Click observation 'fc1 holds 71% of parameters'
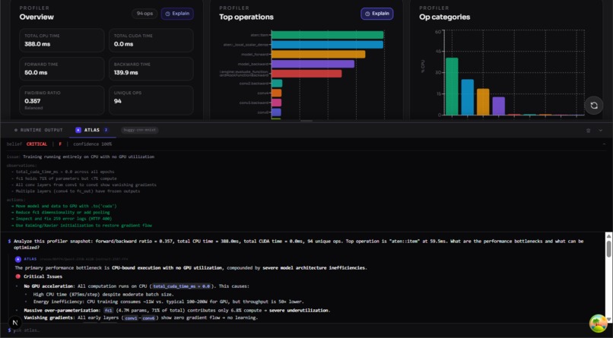 point(68,178)
